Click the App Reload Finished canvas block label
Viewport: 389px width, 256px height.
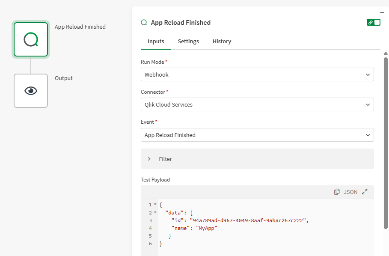(80, 27)
